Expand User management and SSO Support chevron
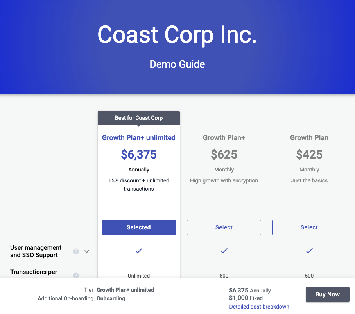Image resolution: width=355 pixels, height=314 pixels. 87,251
